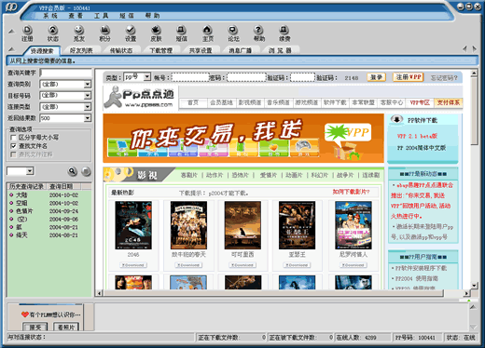Switch to the 下载管理 tab

point(160,50)
